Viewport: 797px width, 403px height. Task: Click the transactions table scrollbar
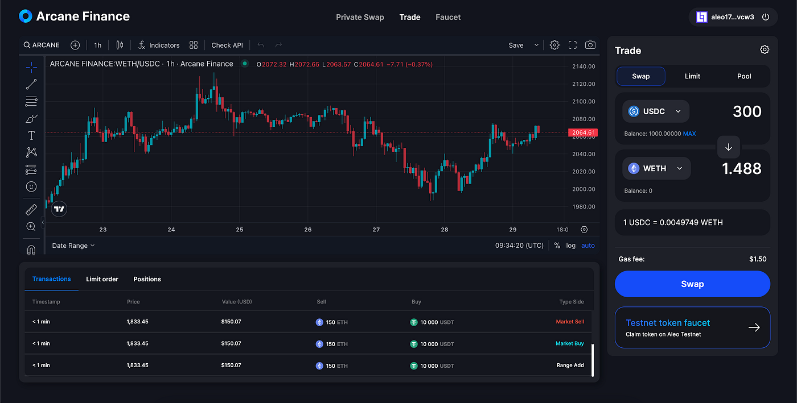point(592,360)
